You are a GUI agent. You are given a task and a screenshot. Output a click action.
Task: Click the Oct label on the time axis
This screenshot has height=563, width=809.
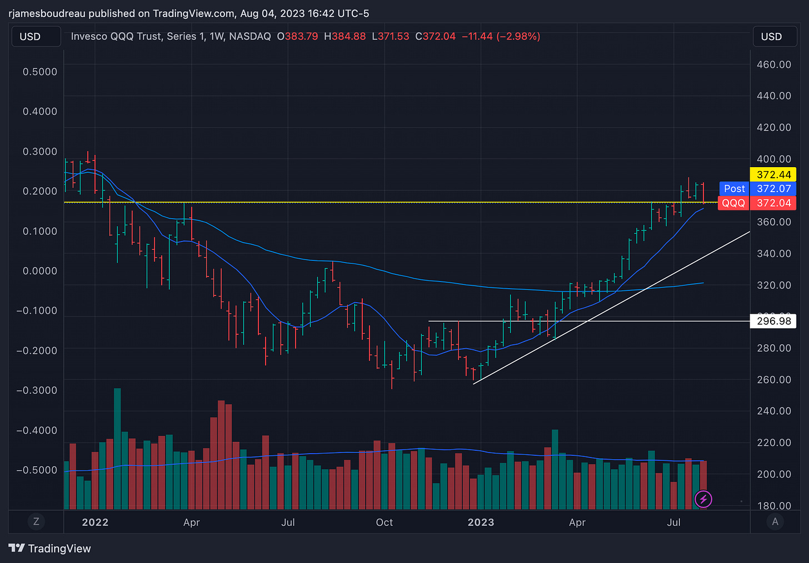click(384, 522)
